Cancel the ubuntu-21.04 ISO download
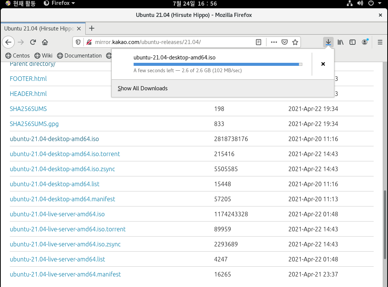The width and height of the screenshot is (388, 287). [x=323, y=64]
